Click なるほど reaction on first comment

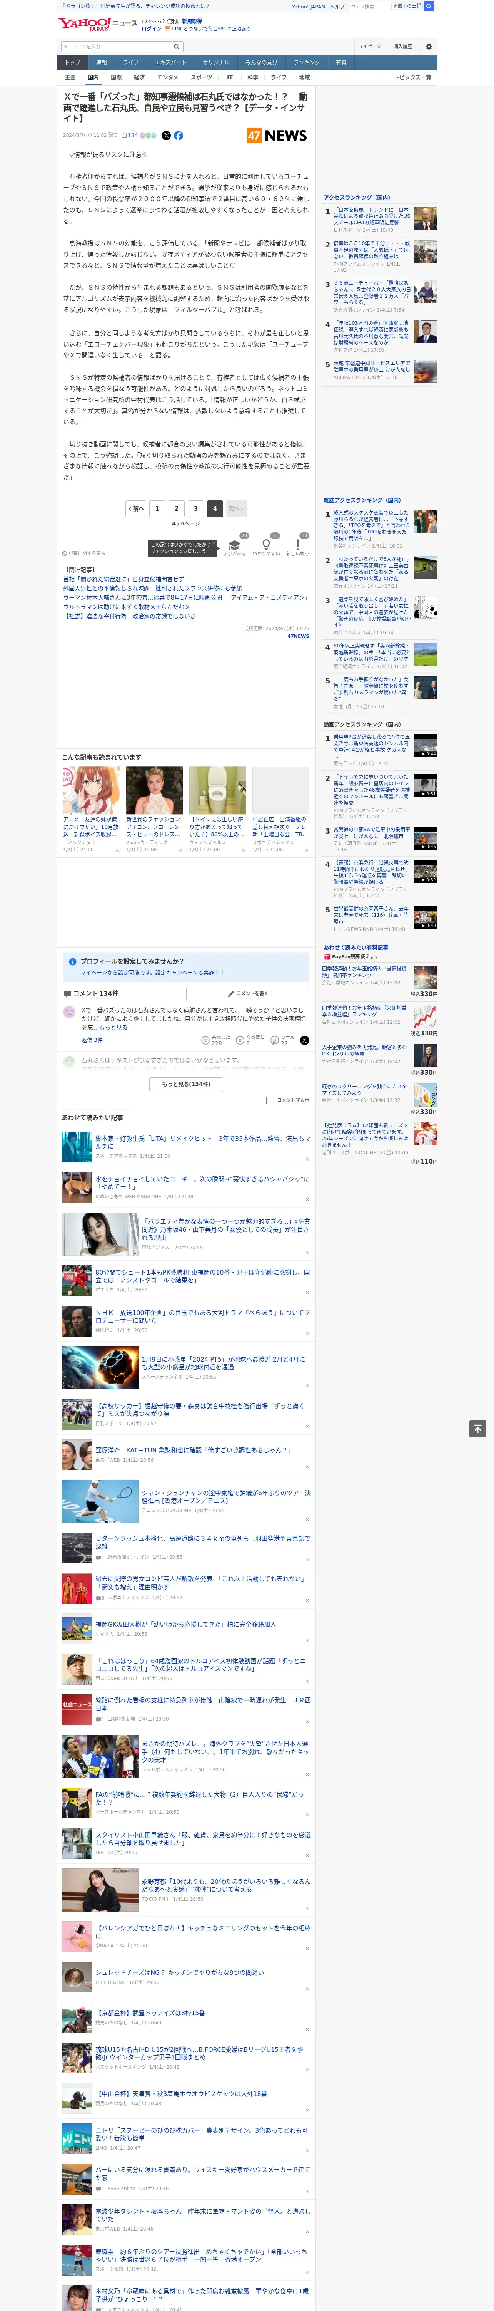click(x=250, y=1040)
